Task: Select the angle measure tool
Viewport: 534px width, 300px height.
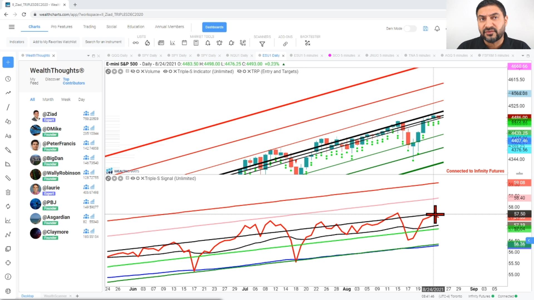Action: [8, 164]
